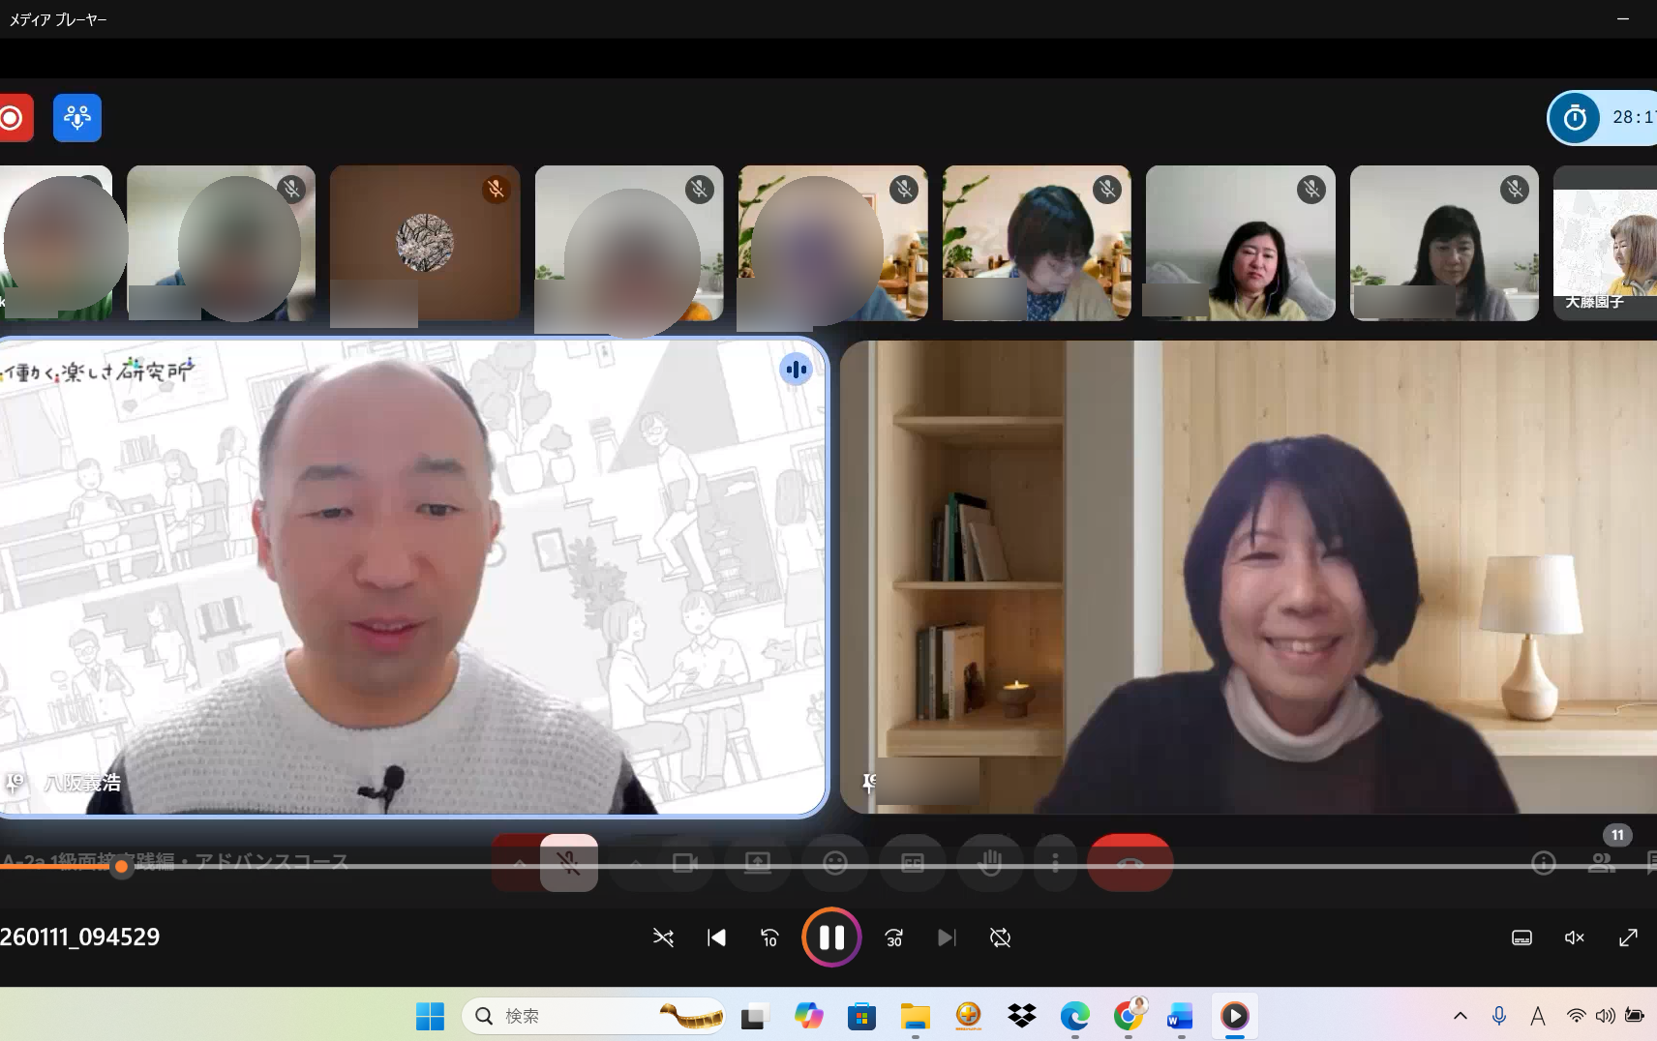Enter full screen with expand arrows
The width and height of the screenshot is (1657, 1041).
1628,937
